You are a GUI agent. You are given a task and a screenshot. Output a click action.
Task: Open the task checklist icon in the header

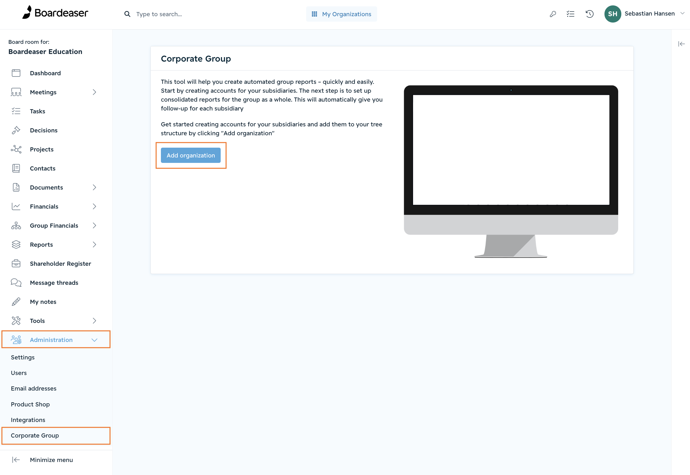click(x=570, y=14)
